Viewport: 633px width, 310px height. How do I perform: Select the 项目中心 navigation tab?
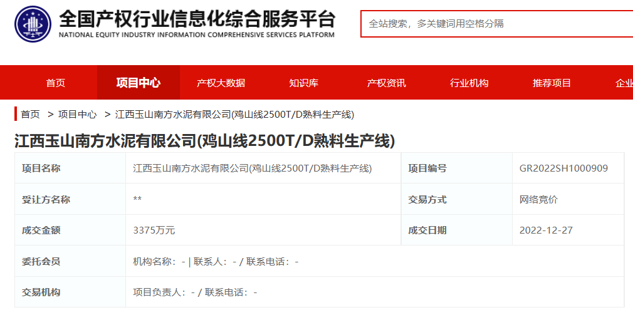click(139, 83)
